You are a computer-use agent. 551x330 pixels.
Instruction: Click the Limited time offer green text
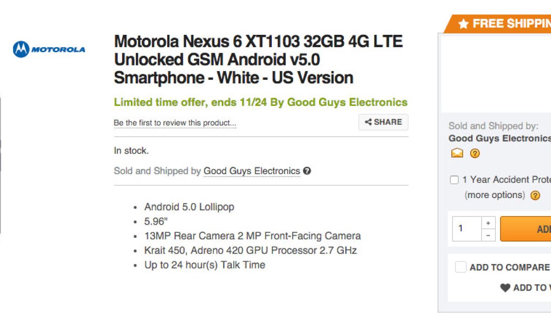[x=260, y=102]
